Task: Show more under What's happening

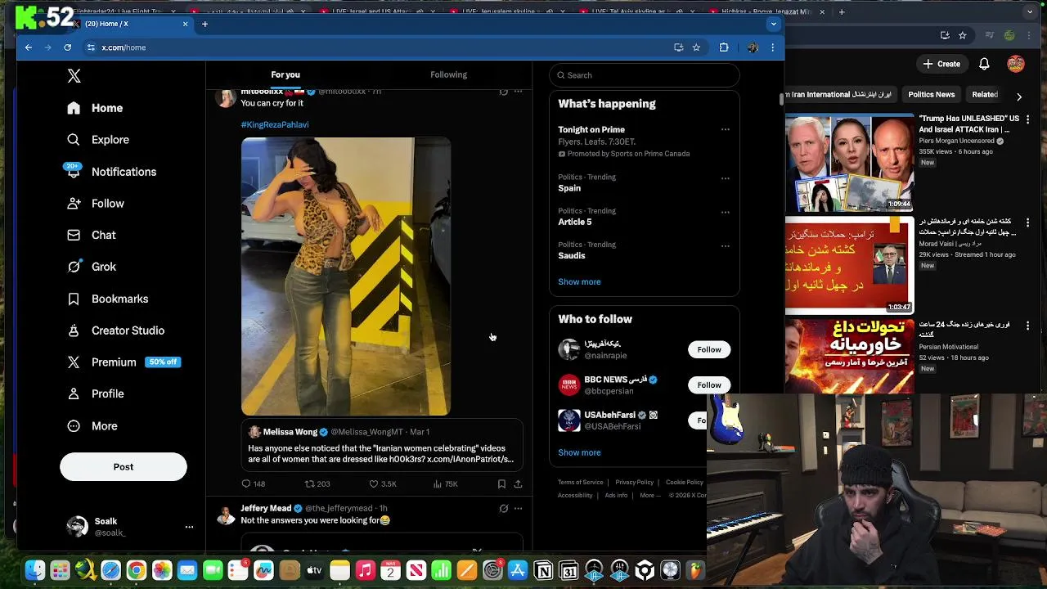Action: (x=579, y=282)
